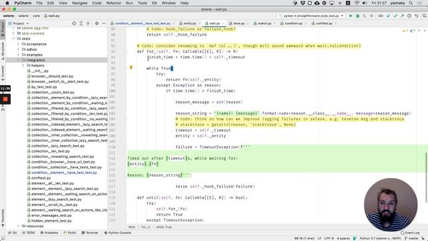Image resolution: width=428 pixels, height=241 pixels.
Task: Click the red recording stop button
Action: [x=5, y=99]
